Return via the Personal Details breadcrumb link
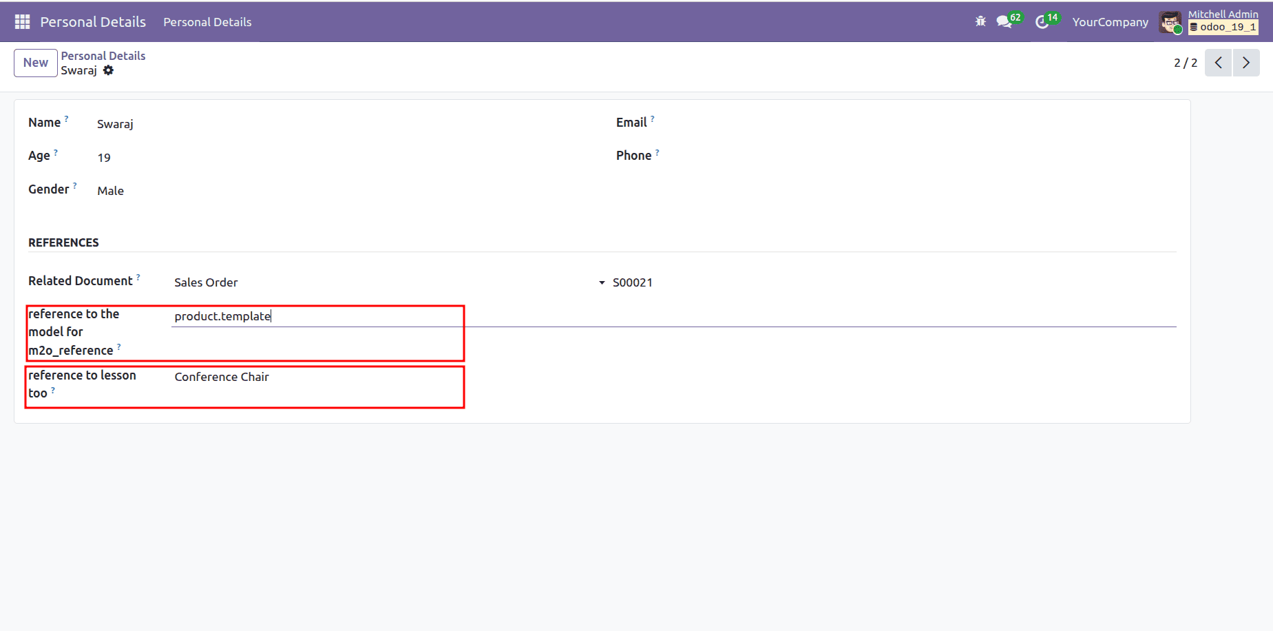Image resolution: width=1273 pixels, height=631 pixels. click(x=103, y=55)
